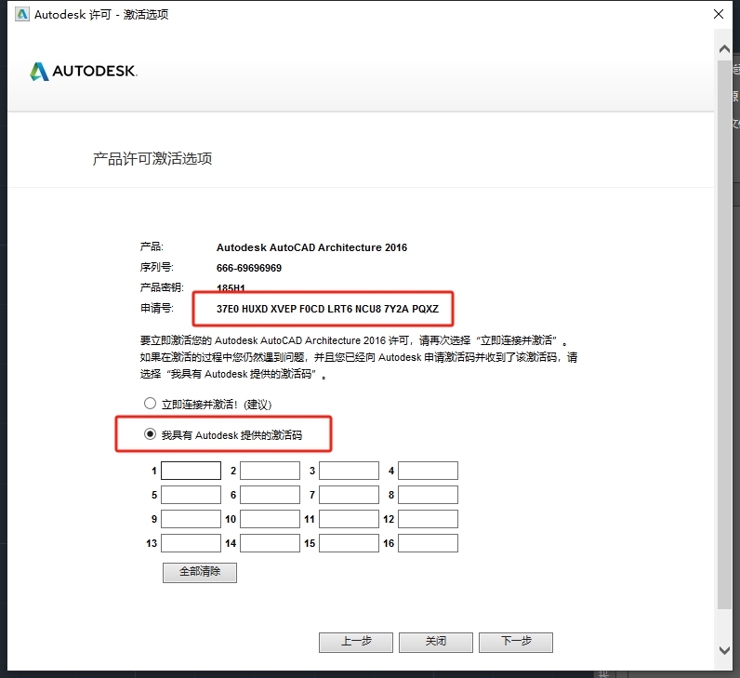Click the Autodesk logo in the header

[x=84, y=72]
